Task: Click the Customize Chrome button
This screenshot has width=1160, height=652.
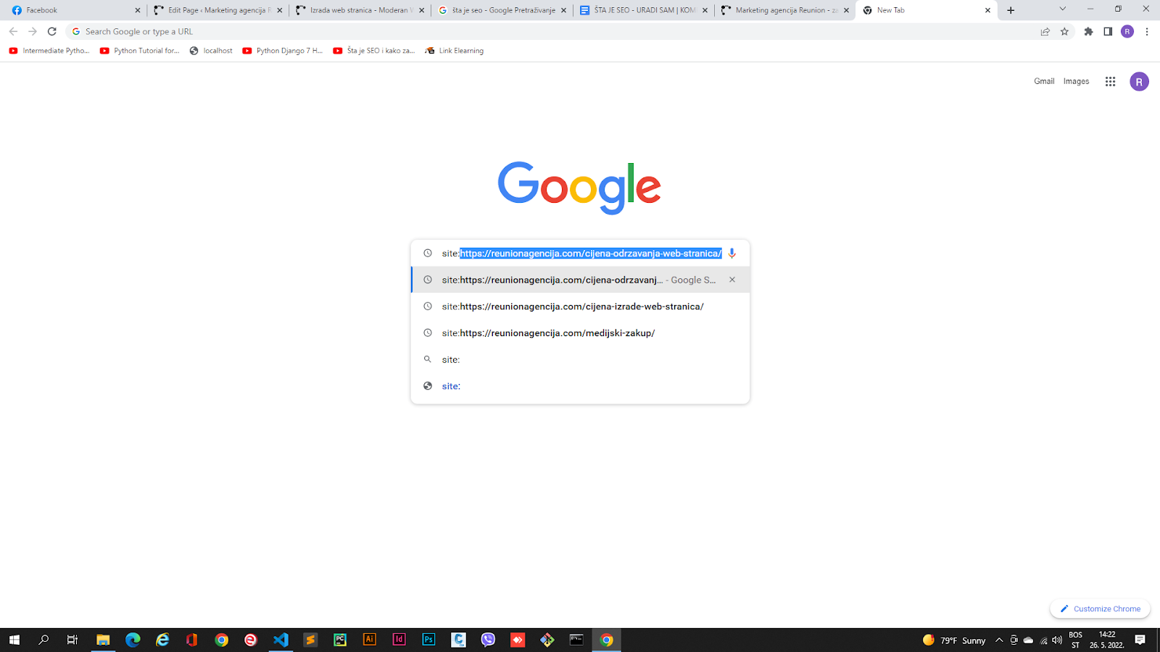Action: (1100, 609)
